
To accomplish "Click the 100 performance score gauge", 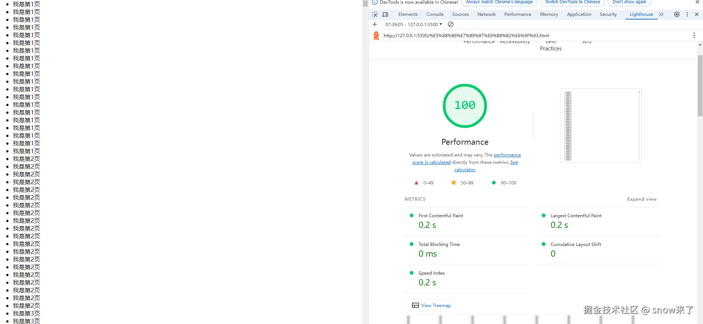I will pos(465,106).
